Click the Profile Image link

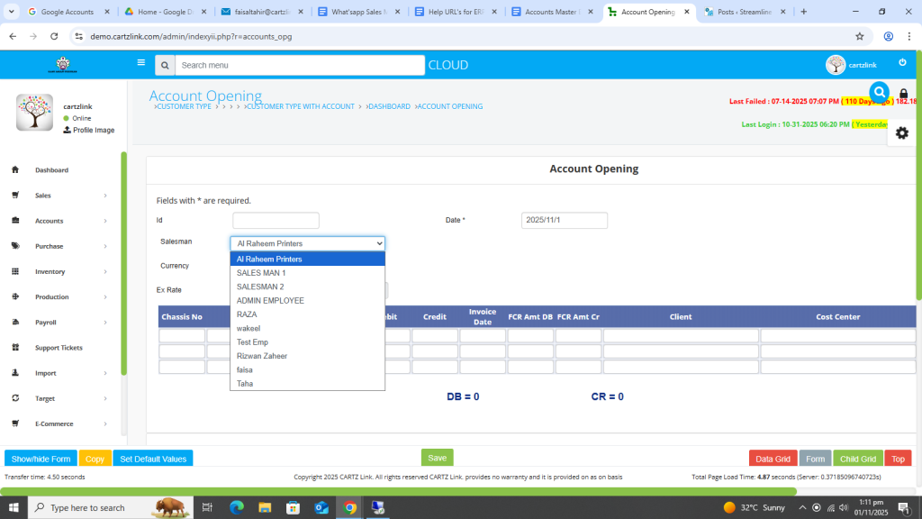point(93,130)
